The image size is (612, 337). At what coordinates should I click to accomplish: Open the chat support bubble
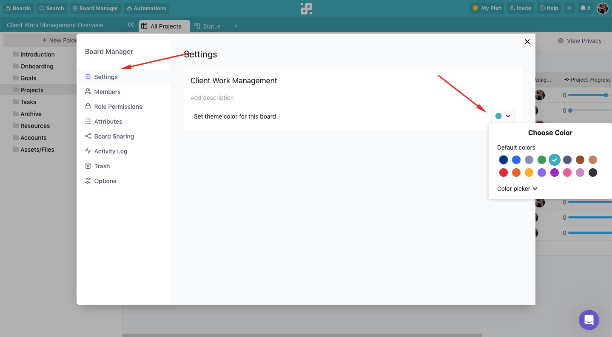point(589,320)
